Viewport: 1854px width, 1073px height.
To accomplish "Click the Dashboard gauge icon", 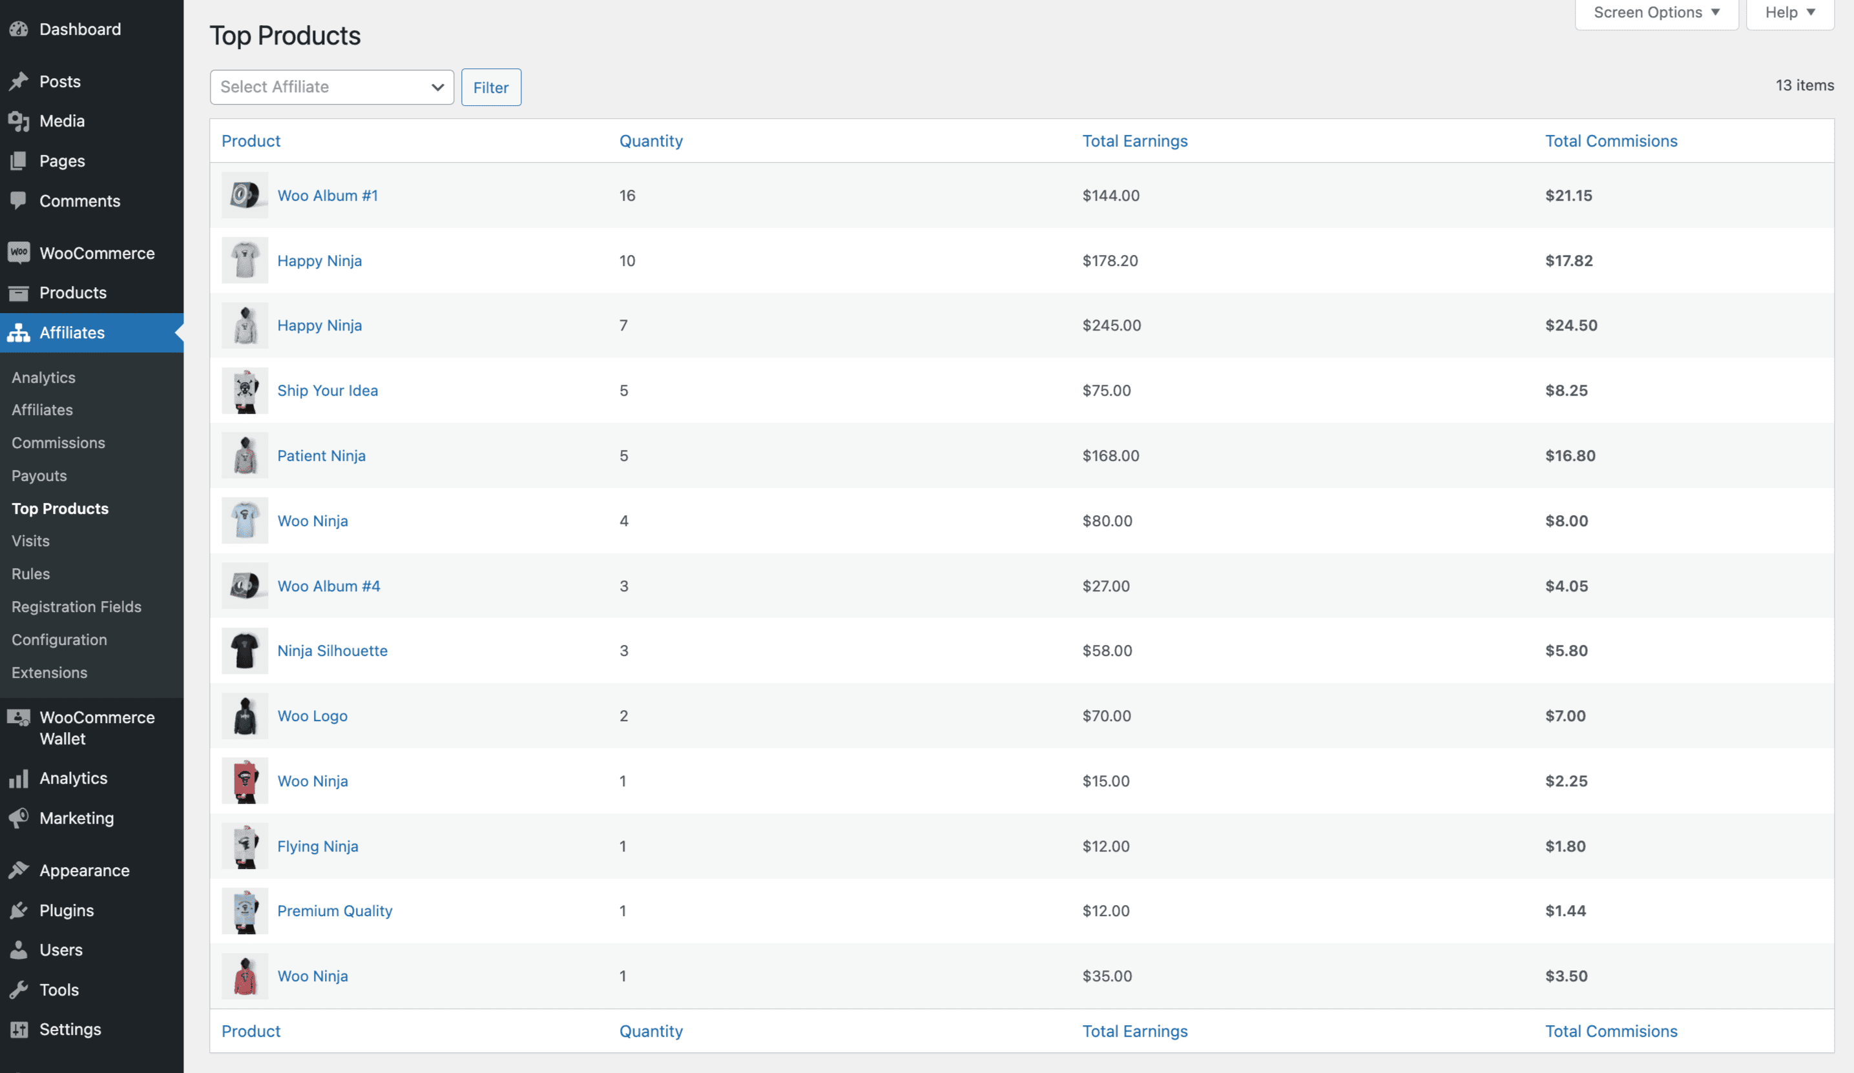I will point(18,30).
